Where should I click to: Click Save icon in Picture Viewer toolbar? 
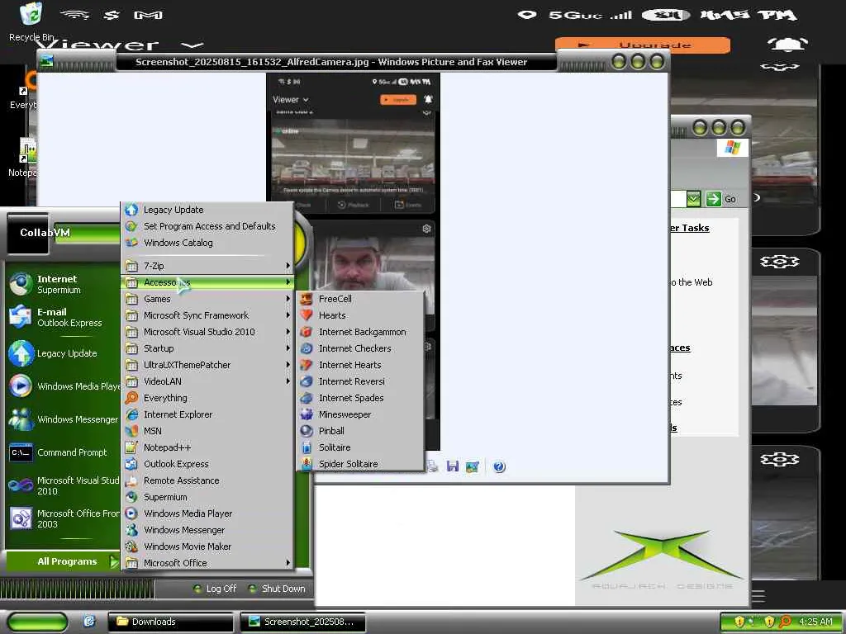click(x=452, y=466)
